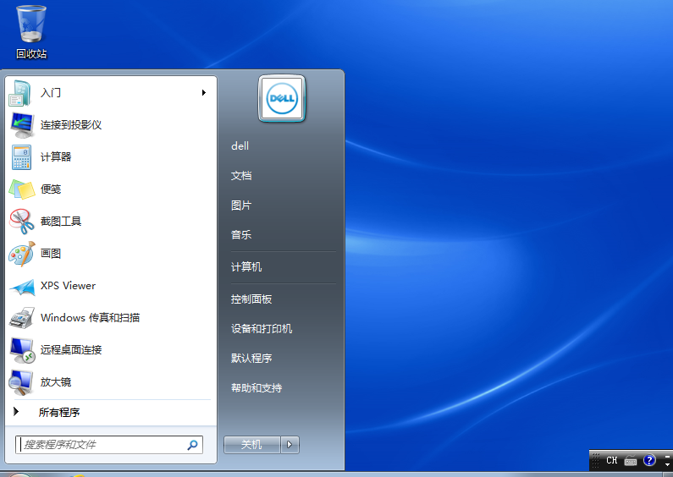Launch the 放大镜 magnifier icon

pyautogui.click(x=21, y=382)
